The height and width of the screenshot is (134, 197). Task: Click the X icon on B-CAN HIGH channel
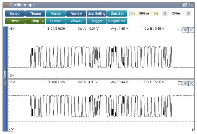coord(191,30)
